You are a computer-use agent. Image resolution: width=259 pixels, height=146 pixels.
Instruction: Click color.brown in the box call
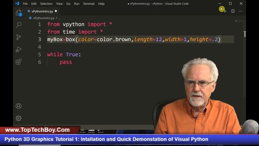114,39
